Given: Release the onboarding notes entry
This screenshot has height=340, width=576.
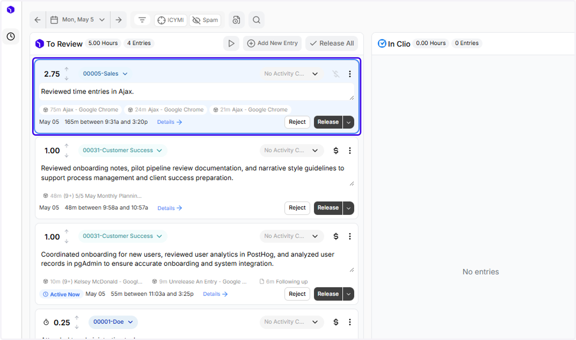Looking at the screenshot, I should pos(328,208).
